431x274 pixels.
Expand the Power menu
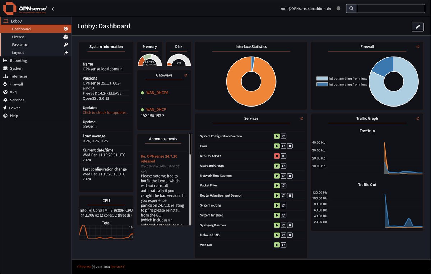point(36,108)
